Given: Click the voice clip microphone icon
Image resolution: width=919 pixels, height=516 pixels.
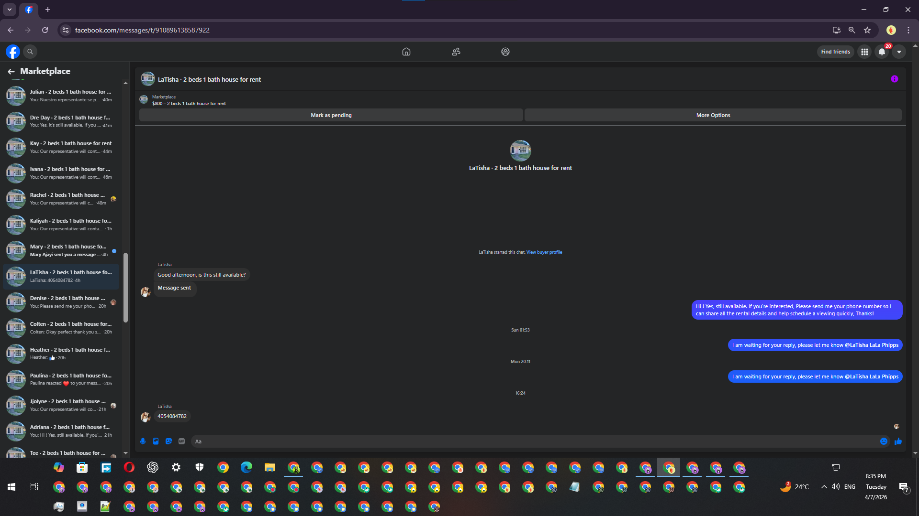Looking at the screenshot, I should (143, 441).
